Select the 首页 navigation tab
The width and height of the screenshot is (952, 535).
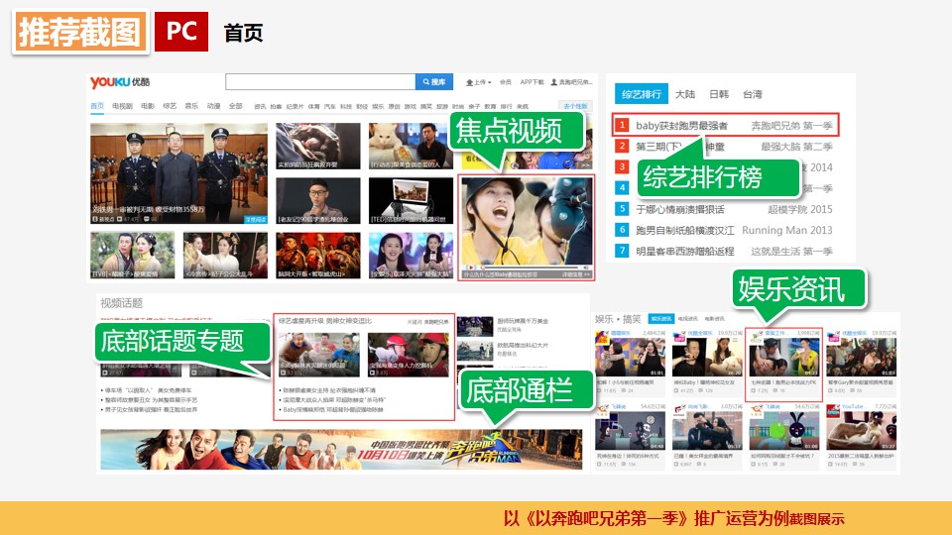coord(97,106)
